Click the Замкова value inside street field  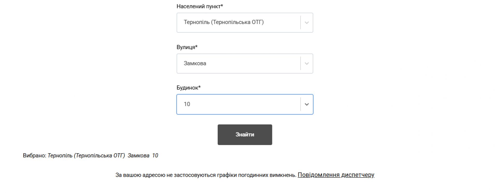(195, 63)
